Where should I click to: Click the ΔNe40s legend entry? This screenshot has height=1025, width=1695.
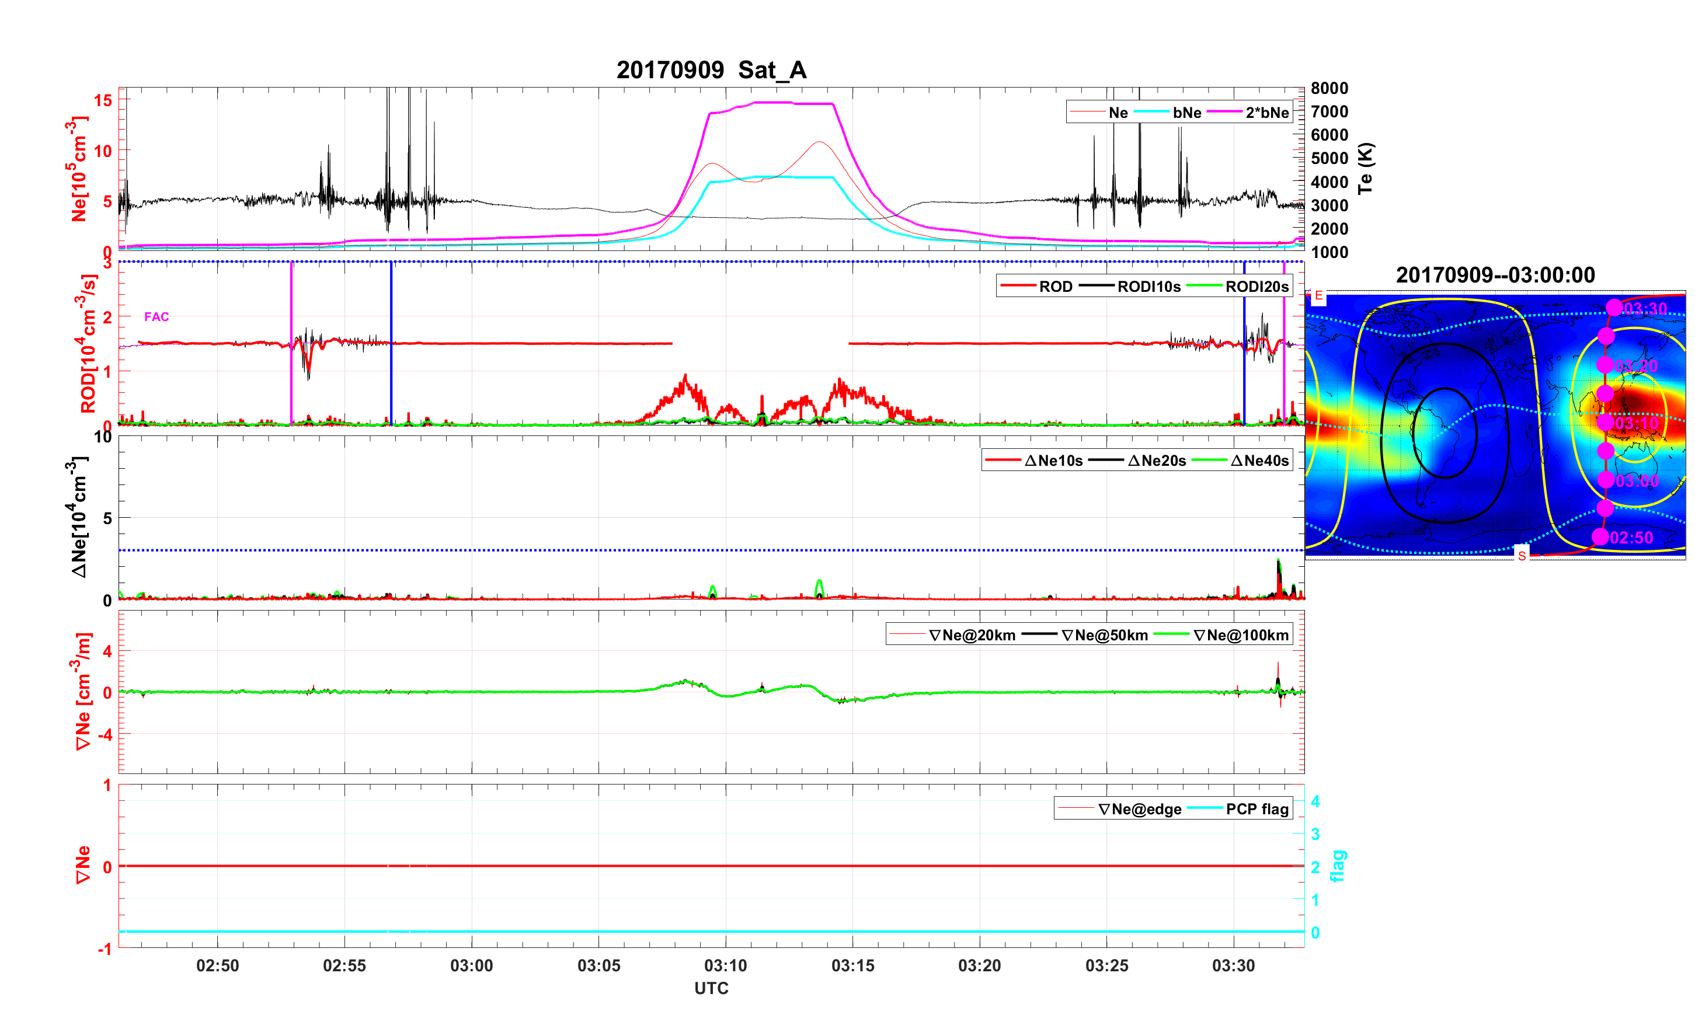(x=1259, y=460)
